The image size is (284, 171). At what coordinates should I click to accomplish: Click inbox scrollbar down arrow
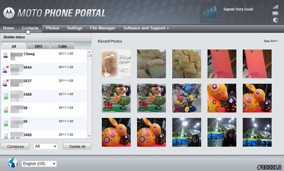pyautogui.click(x=89, y=136)
